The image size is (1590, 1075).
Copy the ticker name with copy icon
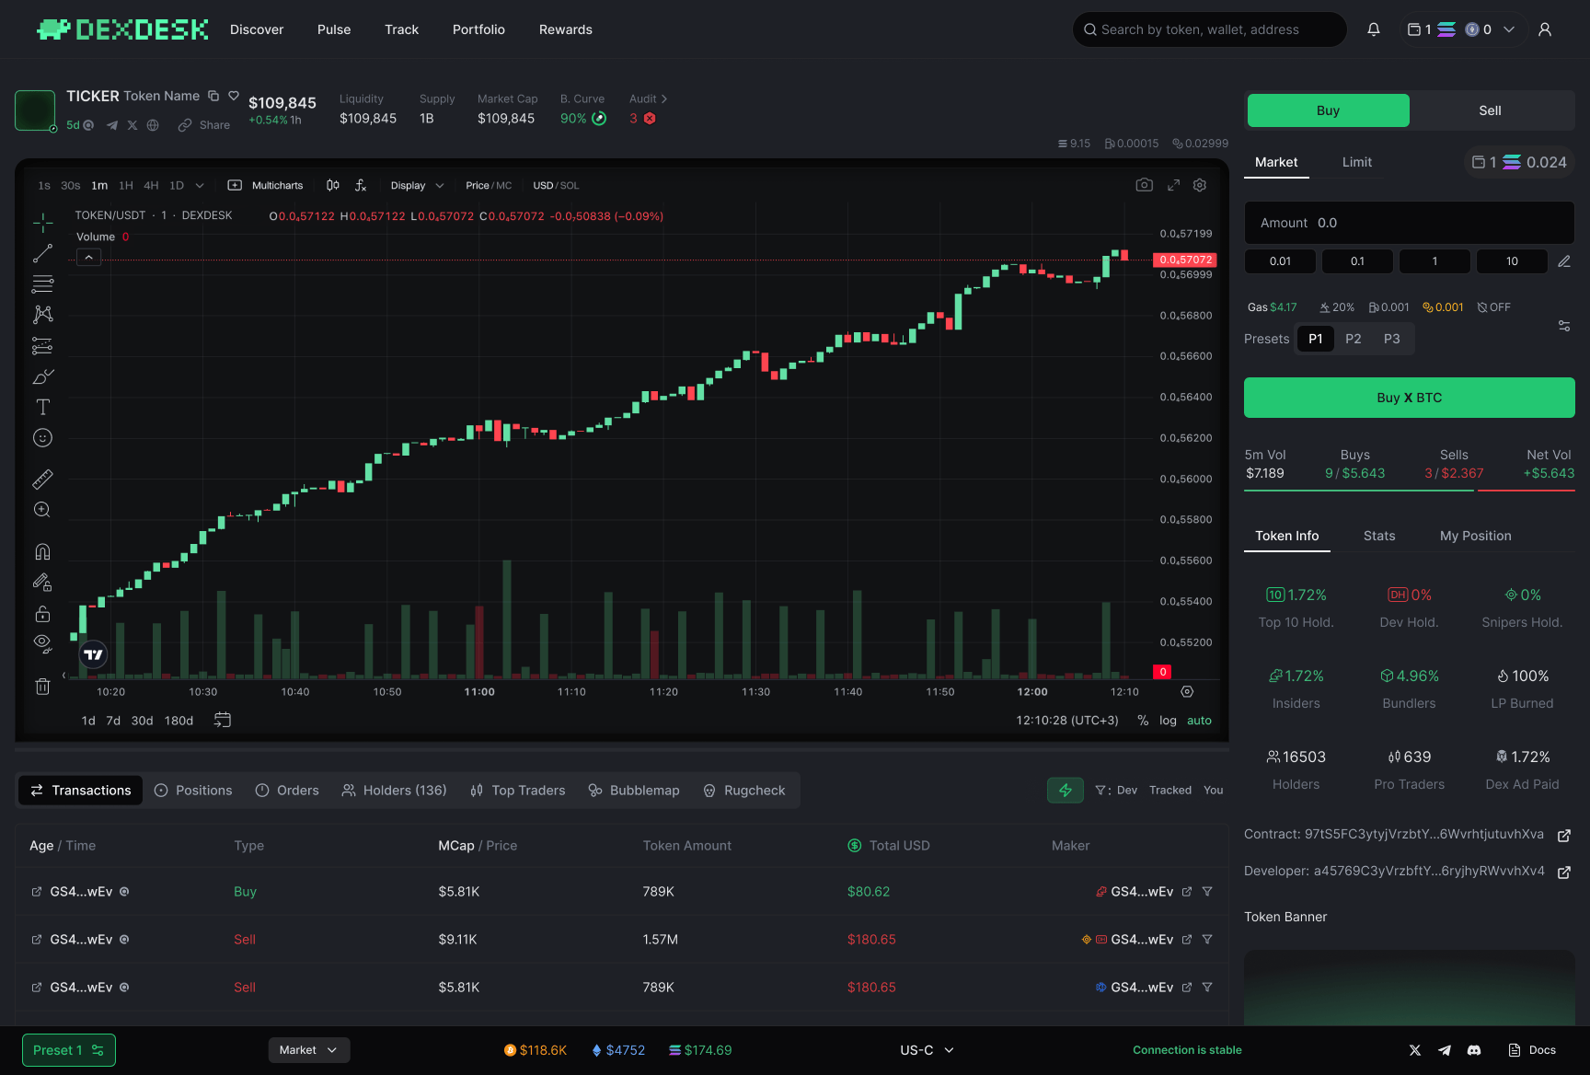point(213,96)
